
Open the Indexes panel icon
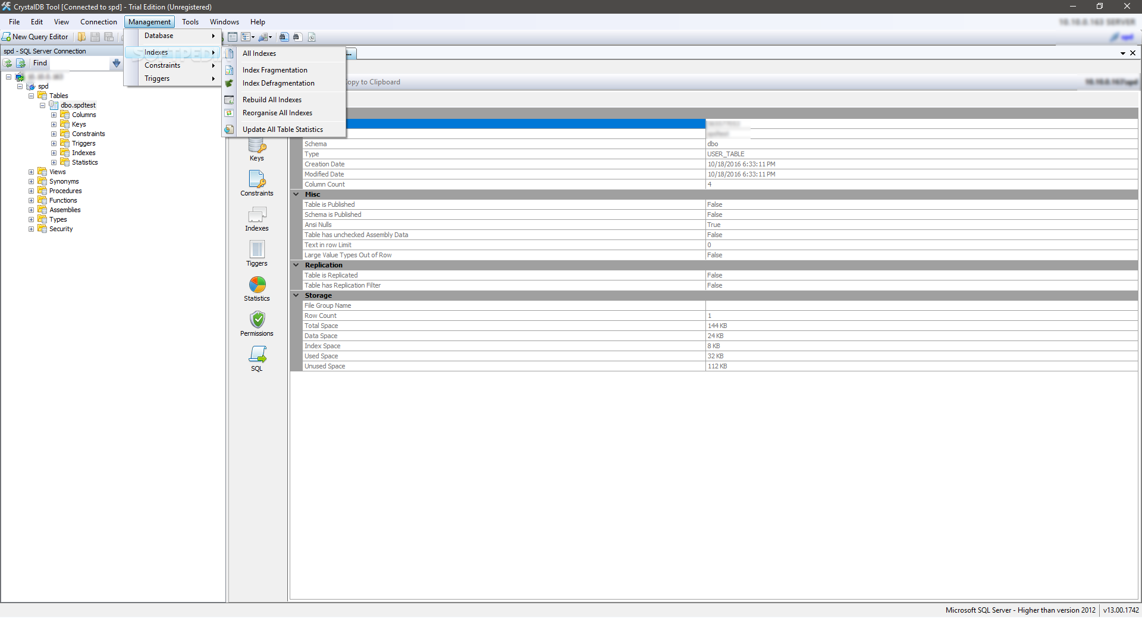coord(257,218)
